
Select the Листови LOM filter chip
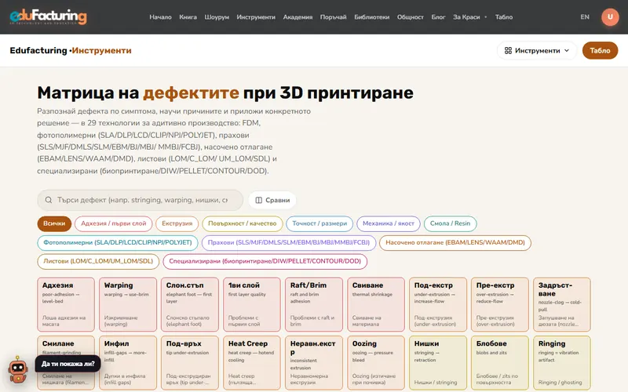(x=98, y=262)
